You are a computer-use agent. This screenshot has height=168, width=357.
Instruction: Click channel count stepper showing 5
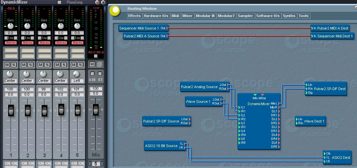pos(96,163)
